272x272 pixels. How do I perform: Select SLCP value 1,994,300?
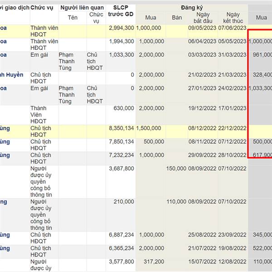click(121, 41)
